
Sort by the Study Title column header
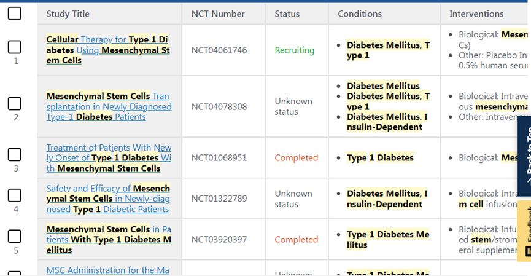[68, 14]
